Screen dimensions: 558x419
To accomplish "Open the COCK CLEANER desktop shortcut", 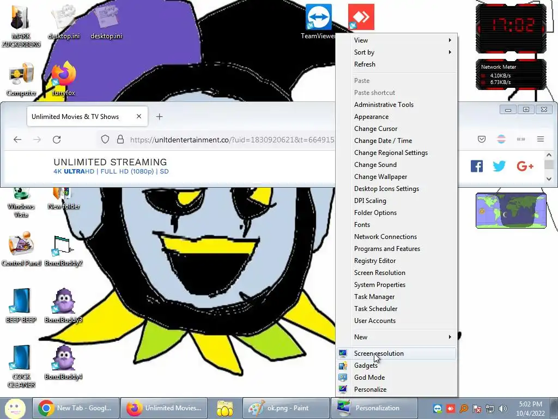I will coord(21,366).
